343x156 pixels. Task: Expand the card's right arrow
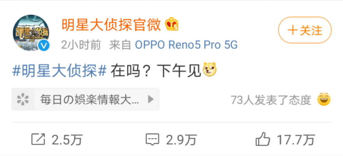tap(151, 99)
